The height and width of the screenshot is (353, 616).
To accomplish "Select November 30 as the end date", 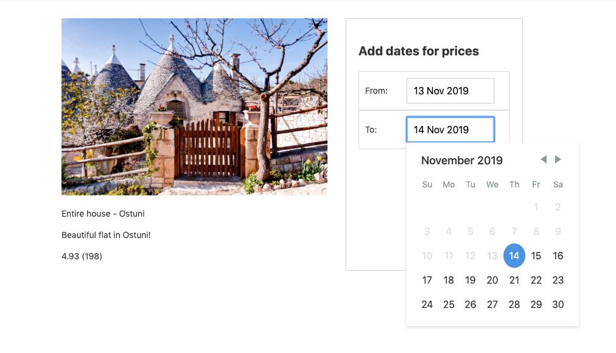I will 558,304.
